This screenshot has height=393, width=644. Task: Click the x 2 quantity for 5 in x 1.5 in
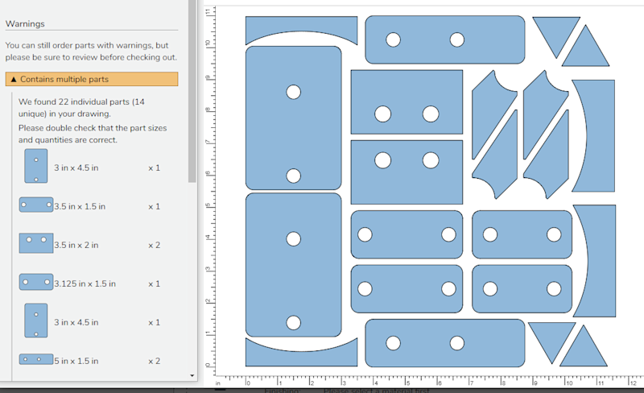(x=154, y=361)
